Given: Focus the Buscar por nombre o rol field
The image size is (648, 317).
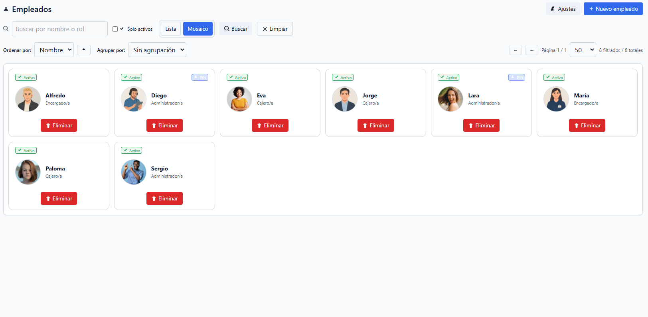Looking at the screenshot, I should tap(60, 29).
